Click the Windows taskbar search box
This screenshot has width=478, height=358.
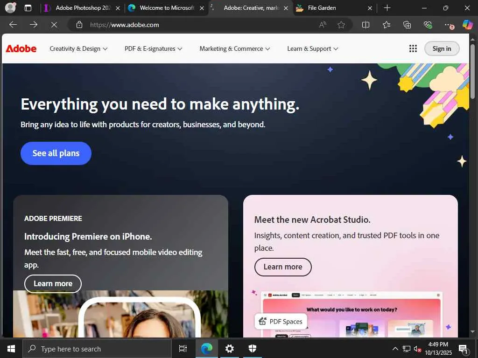pos(97,349)
